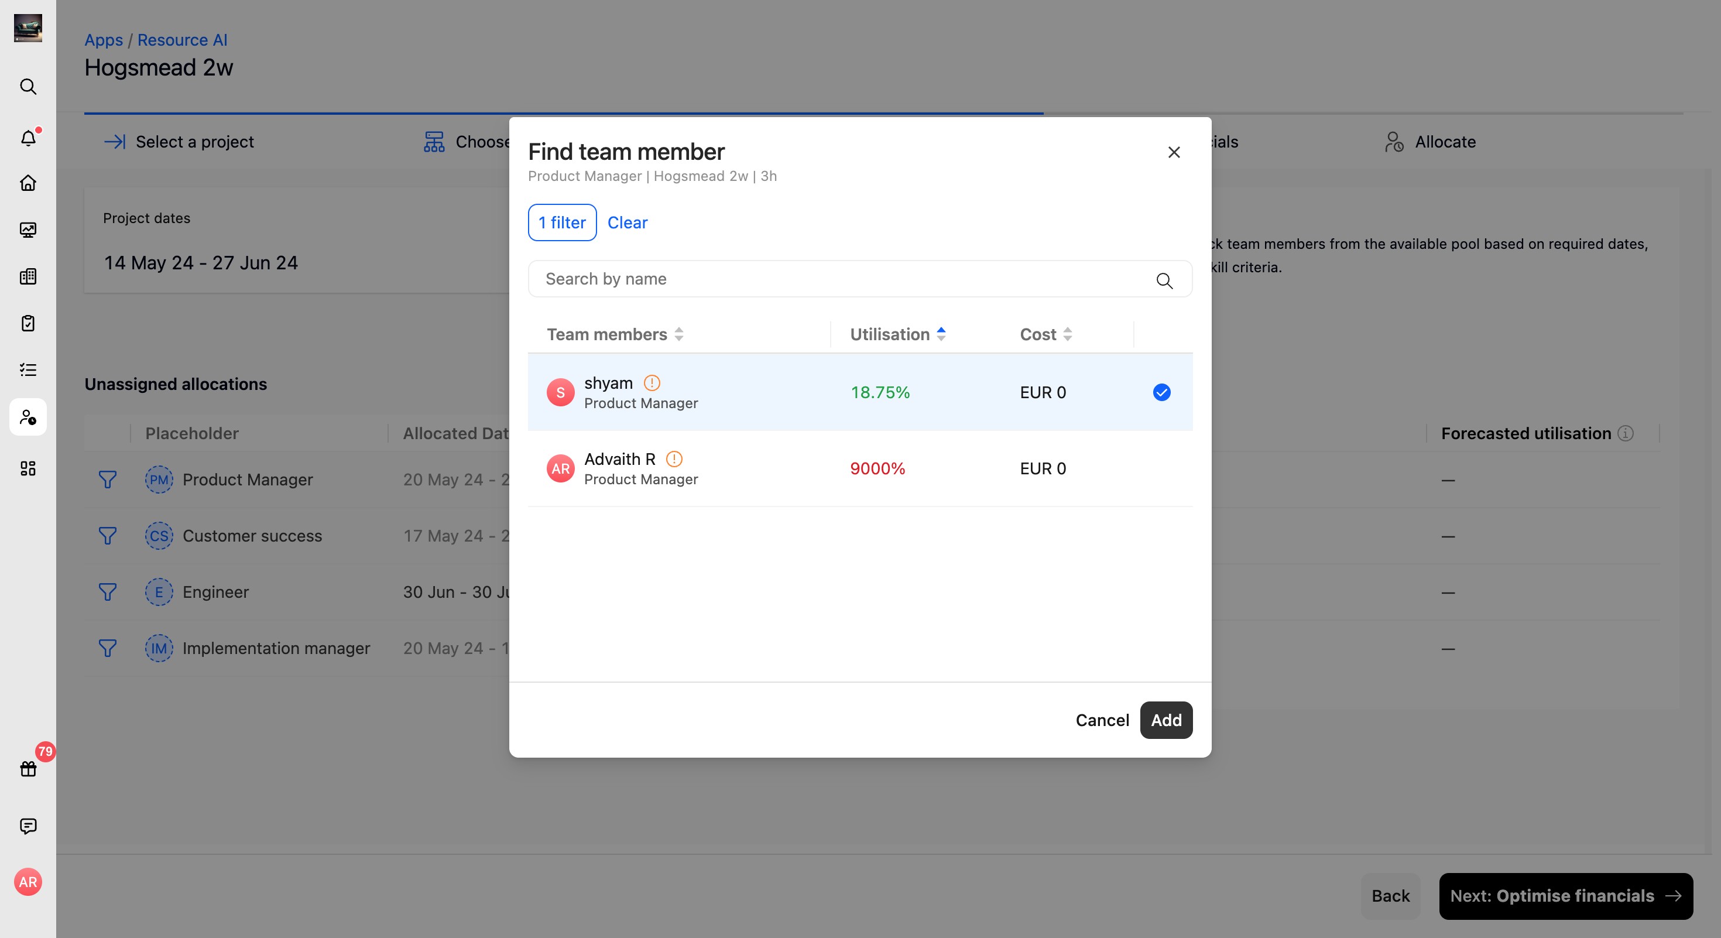
Task: Open the chat feedback icon in sidebar
Action: click(28, 826)
